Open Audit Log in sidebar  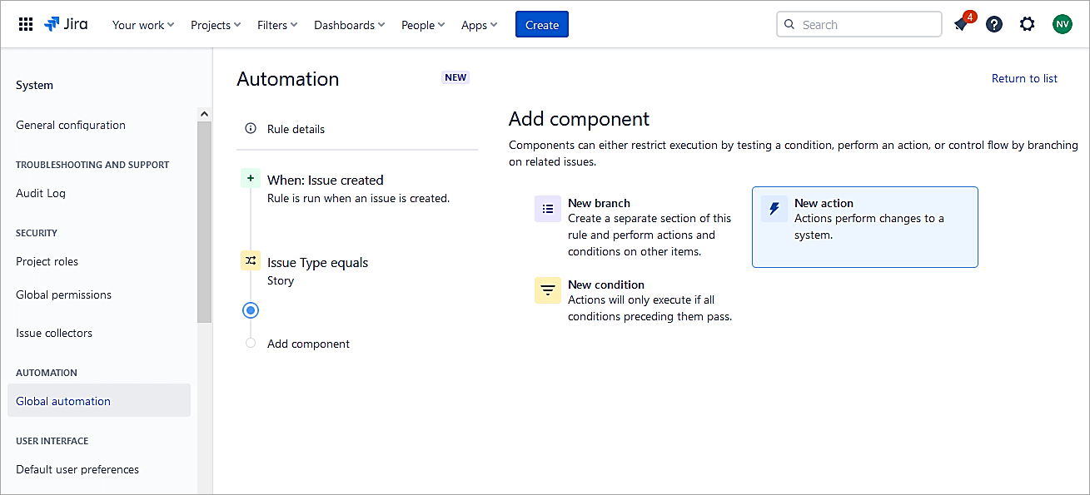coord(41,193)
